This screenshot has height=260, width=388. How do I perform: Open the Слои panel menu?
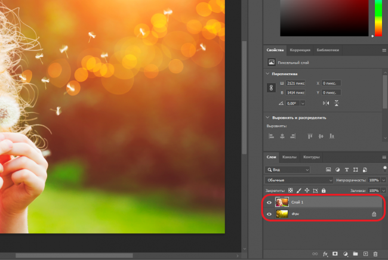tap(384, 157)
